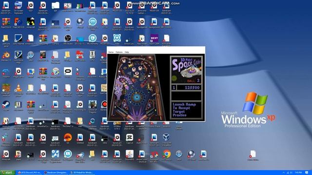This screenshot has height=175, width=312.
Task: Open the Steam desktop shortcut
Action: 6,106
